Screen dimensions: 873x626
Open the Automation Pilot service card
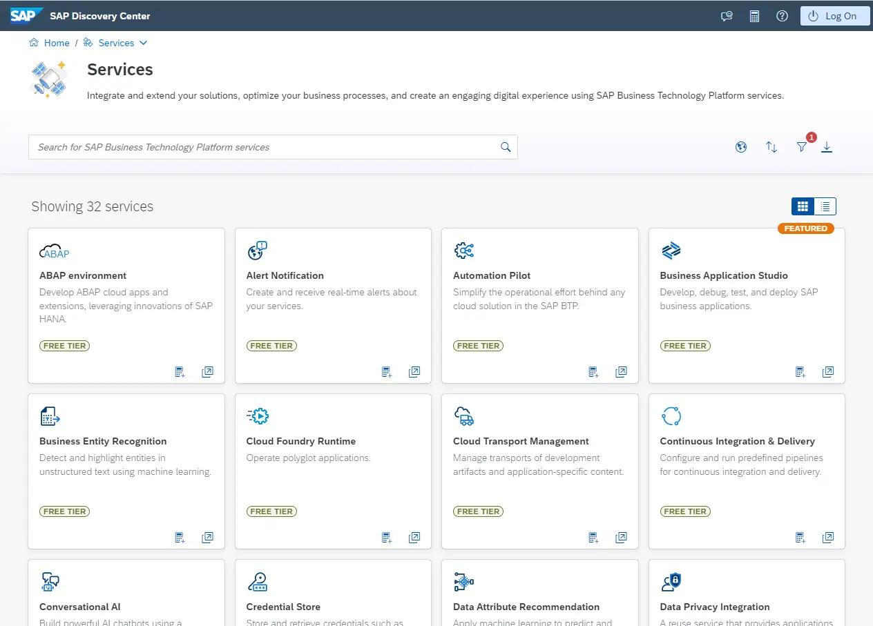pos(540,306)
